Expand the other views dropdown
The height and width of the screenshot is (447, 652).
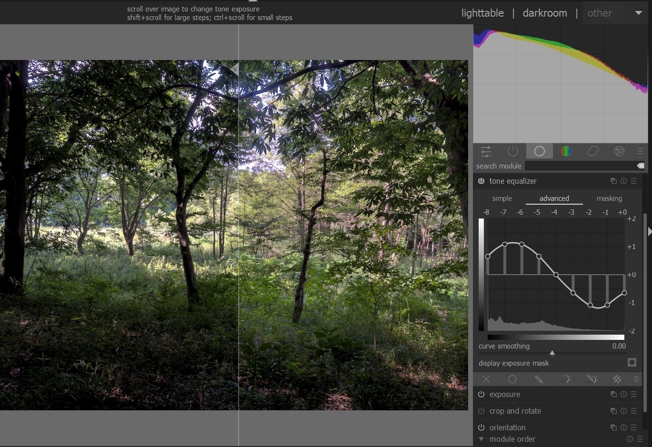615,13
